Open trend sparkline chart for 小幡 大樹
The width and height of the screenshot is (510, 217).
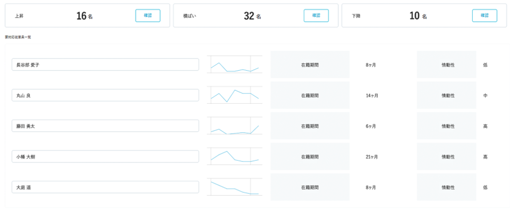(234, 157)
